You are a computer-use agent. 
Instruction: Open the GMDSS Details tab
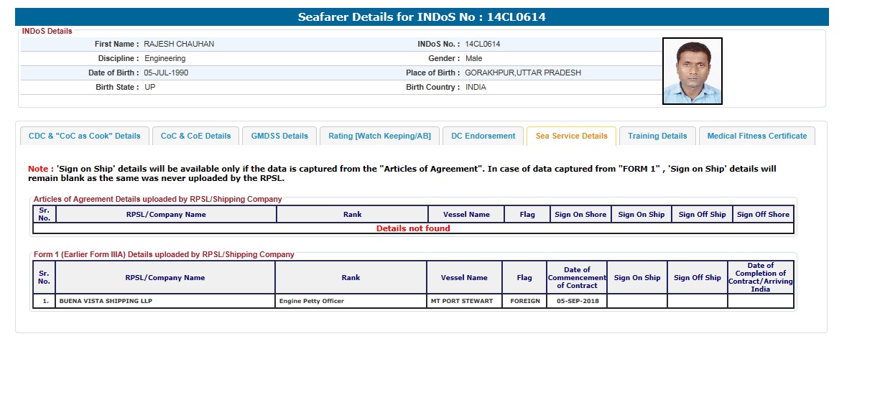coord(279,136)
